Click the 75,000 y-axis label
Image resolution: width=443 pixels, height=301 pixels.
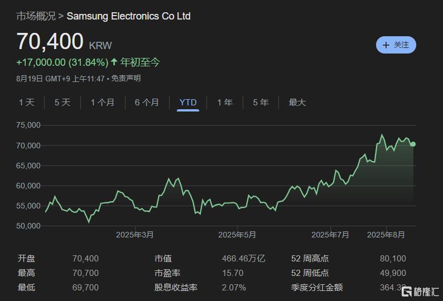[28, 125]
